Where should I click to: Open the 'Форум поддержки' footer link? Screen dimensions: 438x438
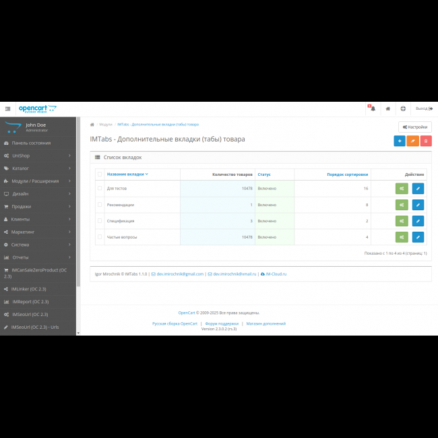click(x=222, y=323)
